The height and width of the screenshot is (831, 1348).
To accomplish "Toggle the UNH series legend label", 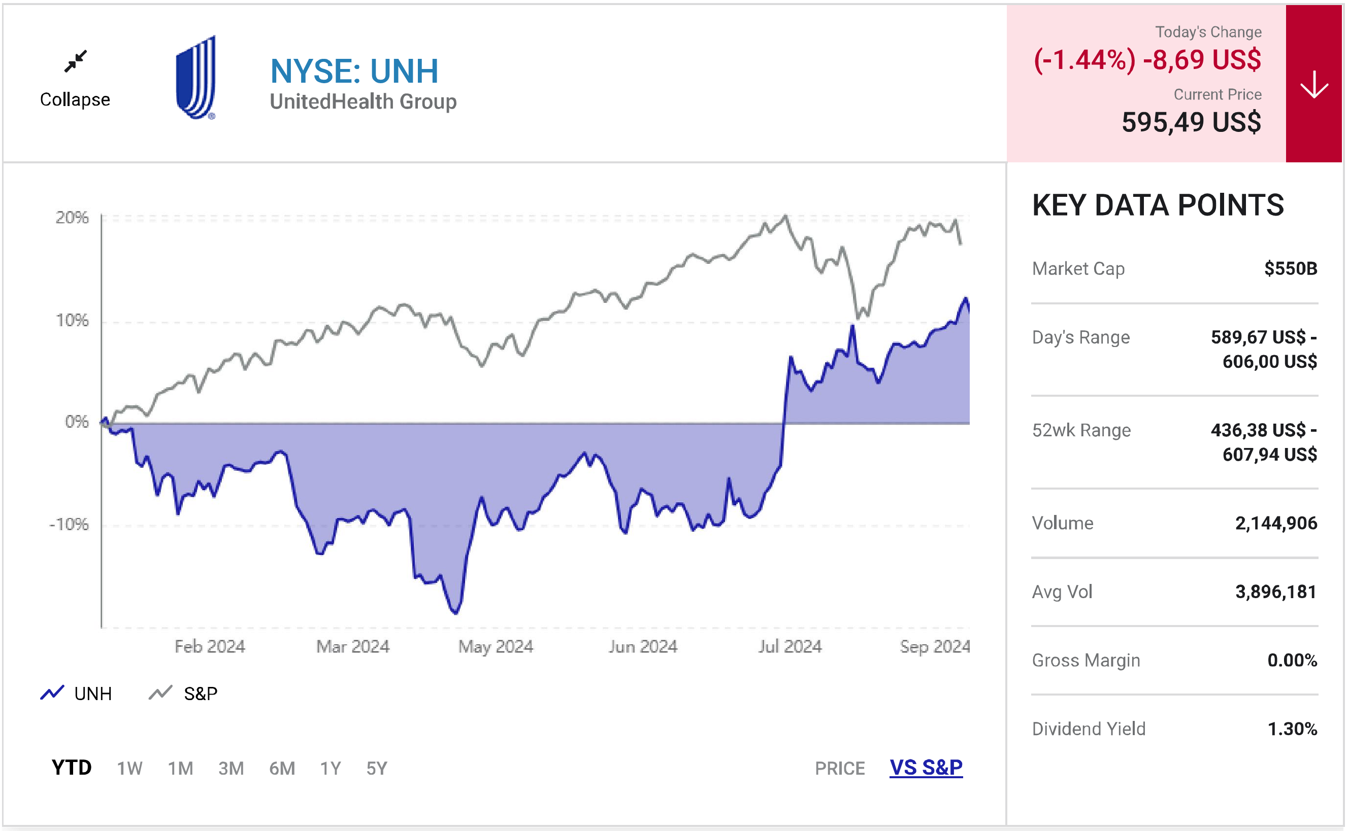I will pos(93,694).
